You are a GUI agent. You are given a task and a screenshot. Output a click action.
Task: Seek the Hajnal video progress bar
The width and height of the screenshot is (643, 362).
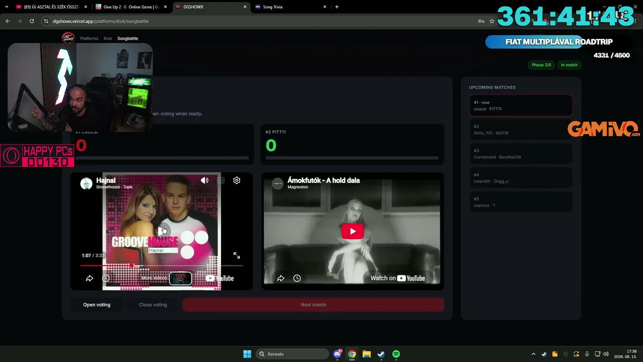click(161, 265)
